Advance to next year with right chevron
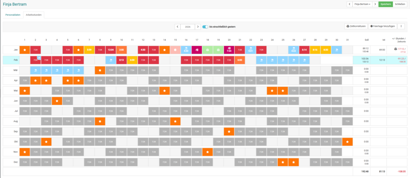The width and height of the screenshot is (410, 178). [x=198, y=27]
